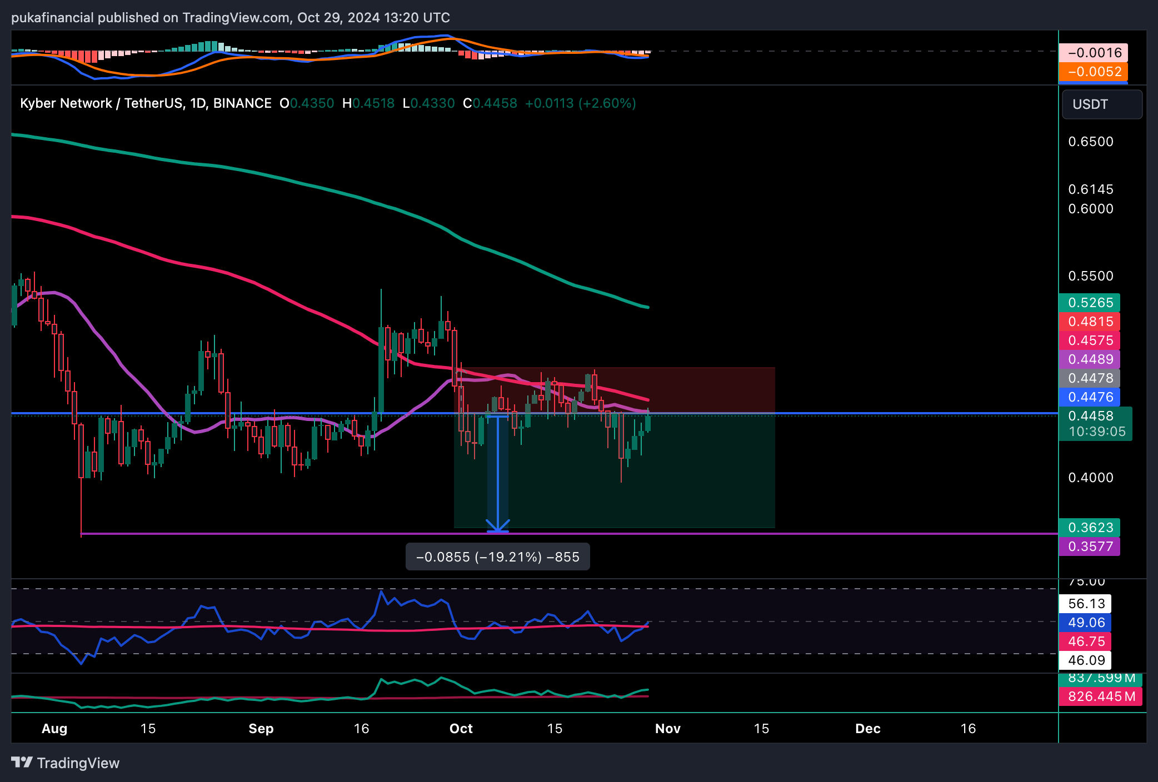The height and width of the screenshot is (782, 1158).
Task: Click the 826.445 M volume label
Action: [x=1100, y=696]
